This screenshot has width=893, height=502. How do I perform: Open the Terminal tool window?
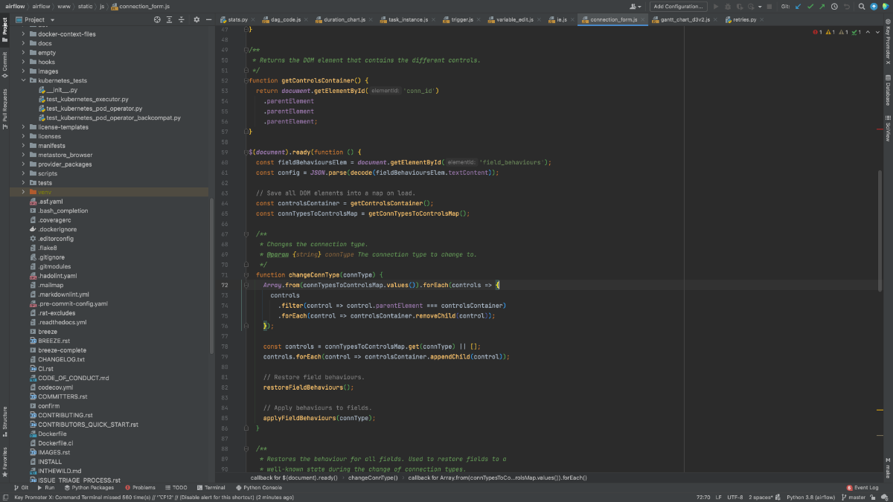[211, 488]
